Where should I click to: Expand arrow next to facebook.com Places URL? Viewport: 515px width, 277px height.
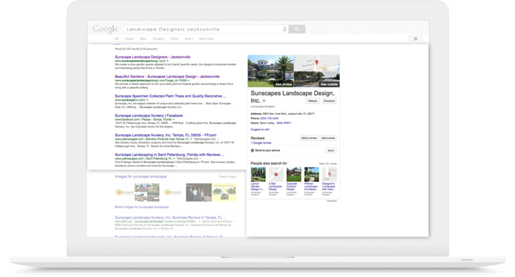[174, 119]
